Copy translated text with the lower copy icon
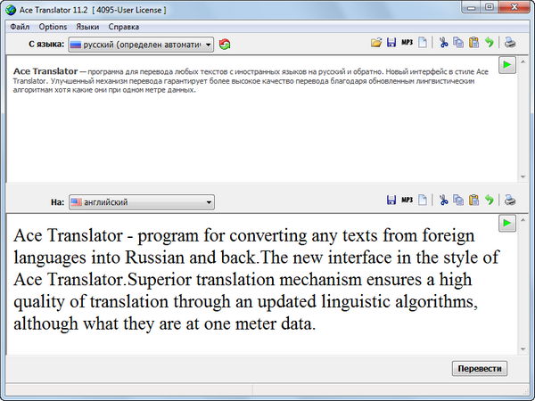 pyautogui.click(x=458, y=200)
